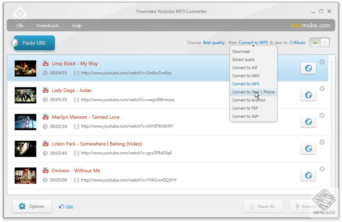
Task: Click the convert globe icon for Linkin Park row
Action: click(309, 148)
